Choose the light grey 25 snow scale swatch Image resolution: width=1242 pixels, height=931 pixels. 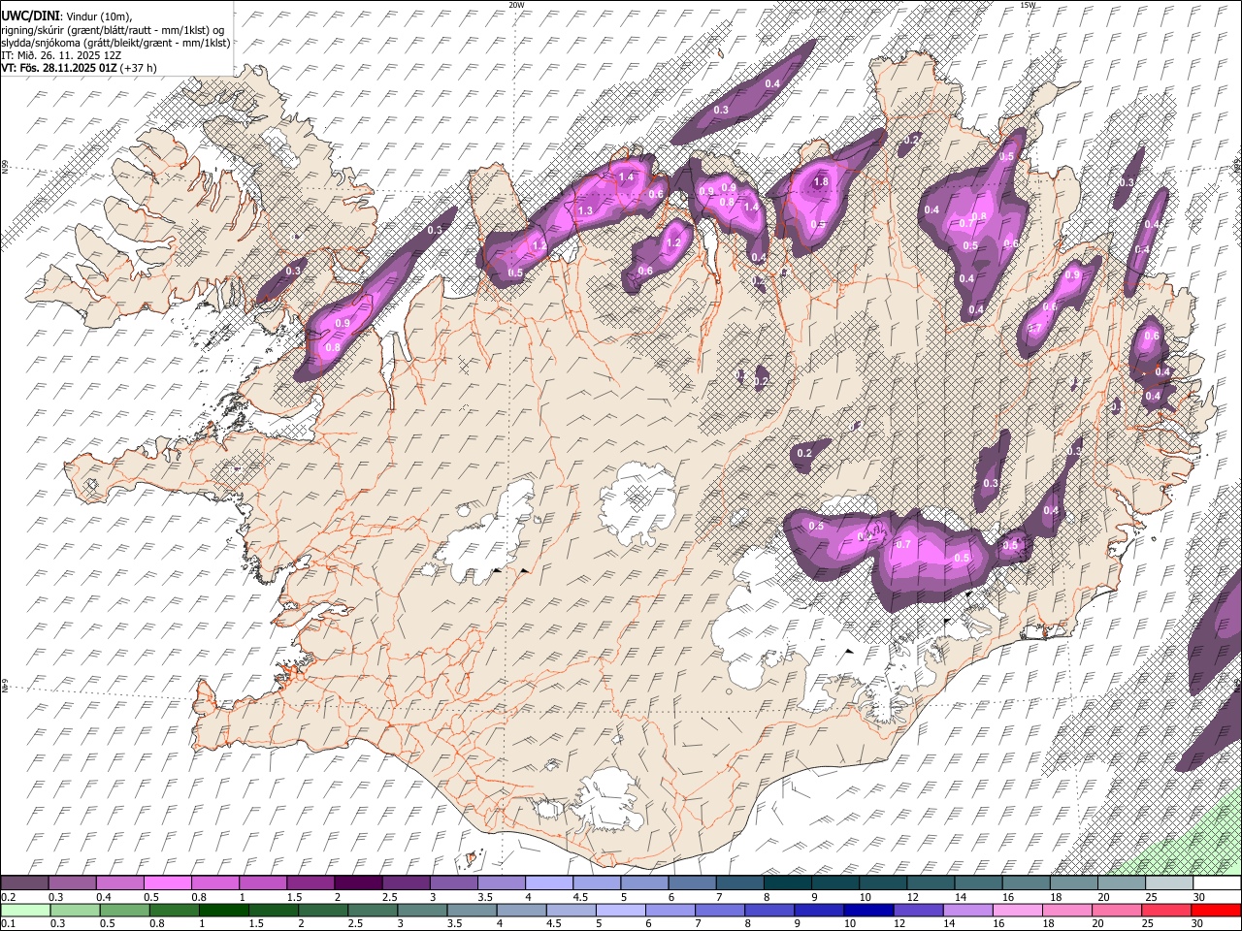[1168, 883]
